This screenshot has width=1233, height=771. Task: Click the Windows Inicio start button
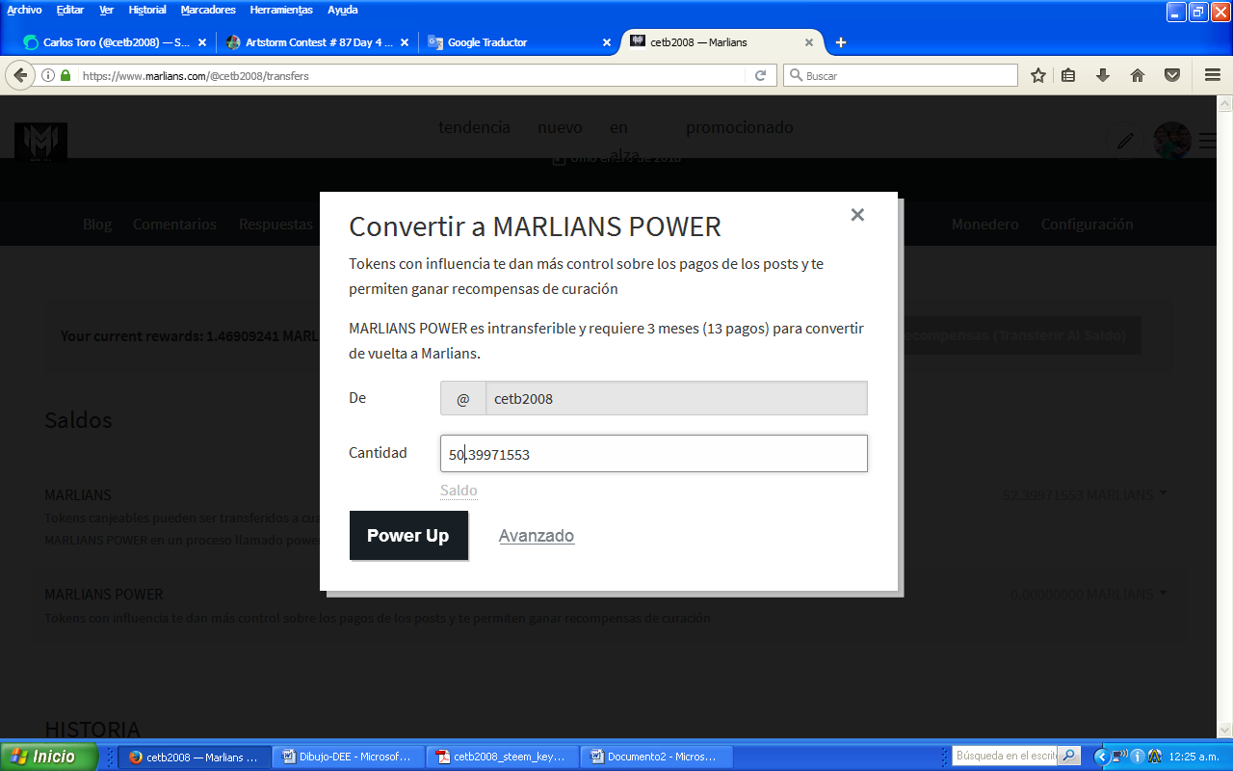[x=48, y=757]
